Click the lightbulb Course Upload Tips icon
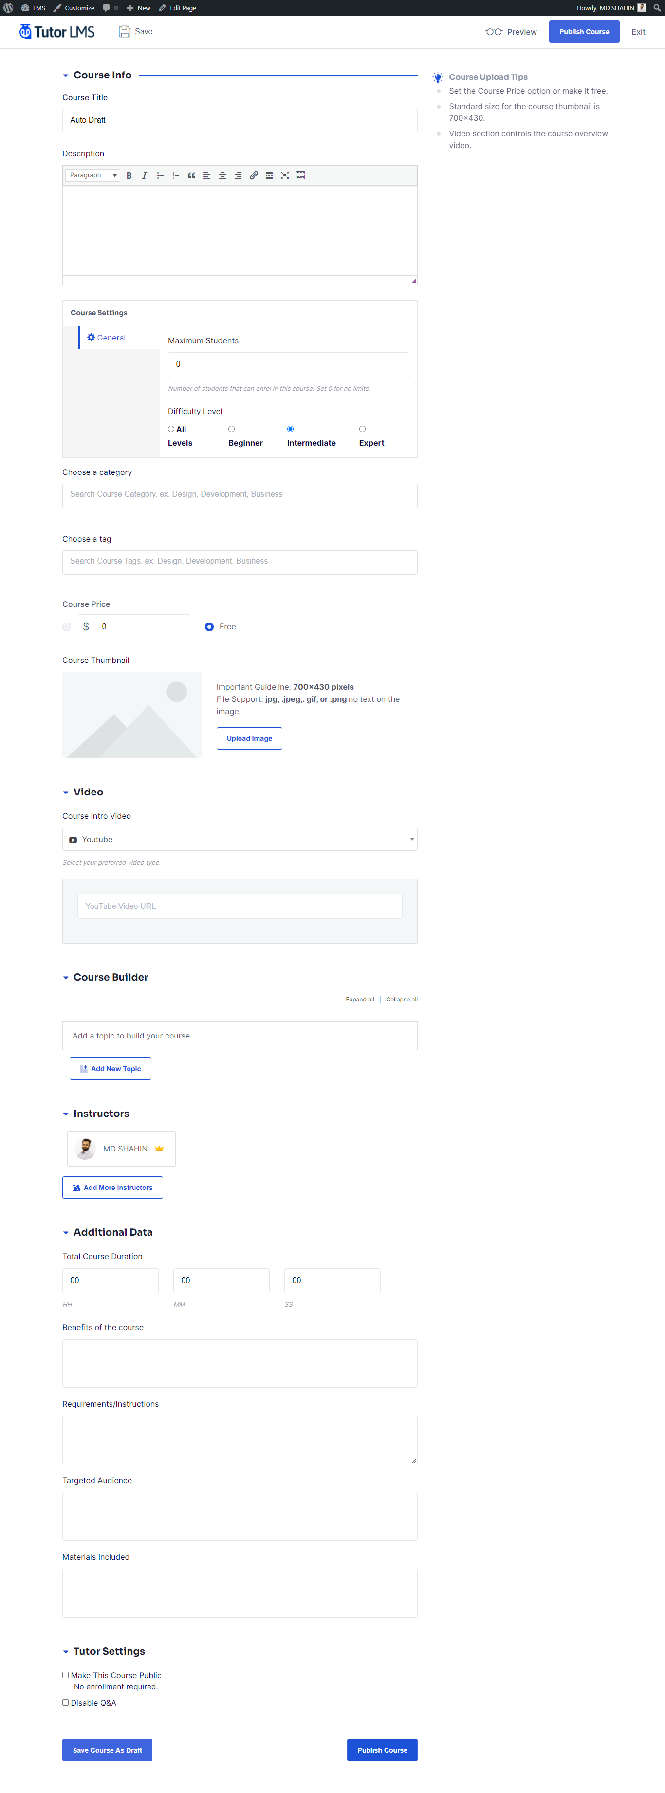The width and height of the screenshot is (665, 1793). pos(438,77)
